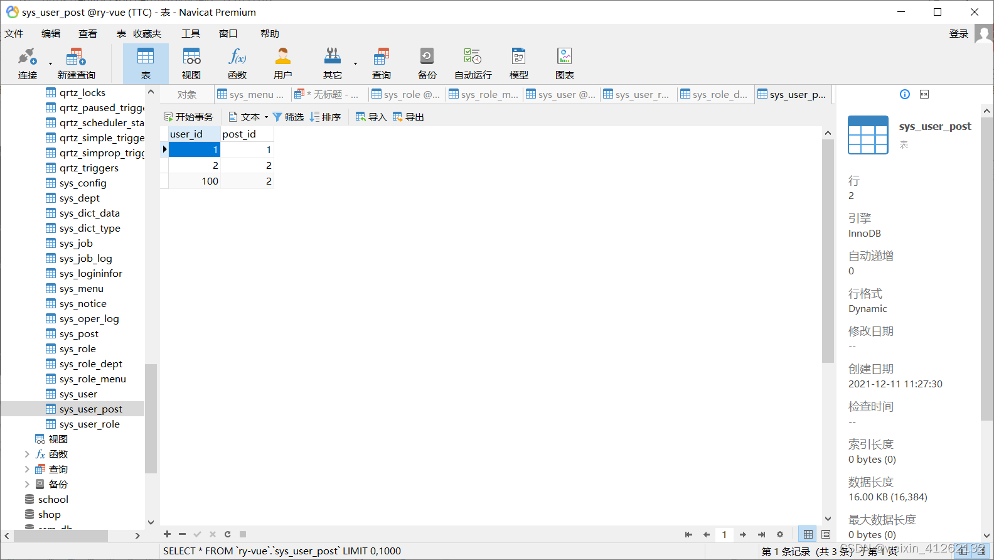Click the sidebar horizontal scrollbar thumb
Viewport: 994px width, 560px height.
click(x=61, y=536)
